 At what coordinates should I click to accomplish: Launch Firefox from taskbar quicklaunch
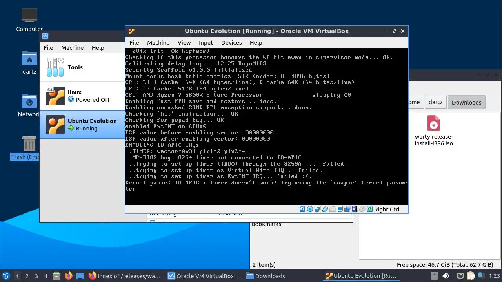[x=68, y=276]
